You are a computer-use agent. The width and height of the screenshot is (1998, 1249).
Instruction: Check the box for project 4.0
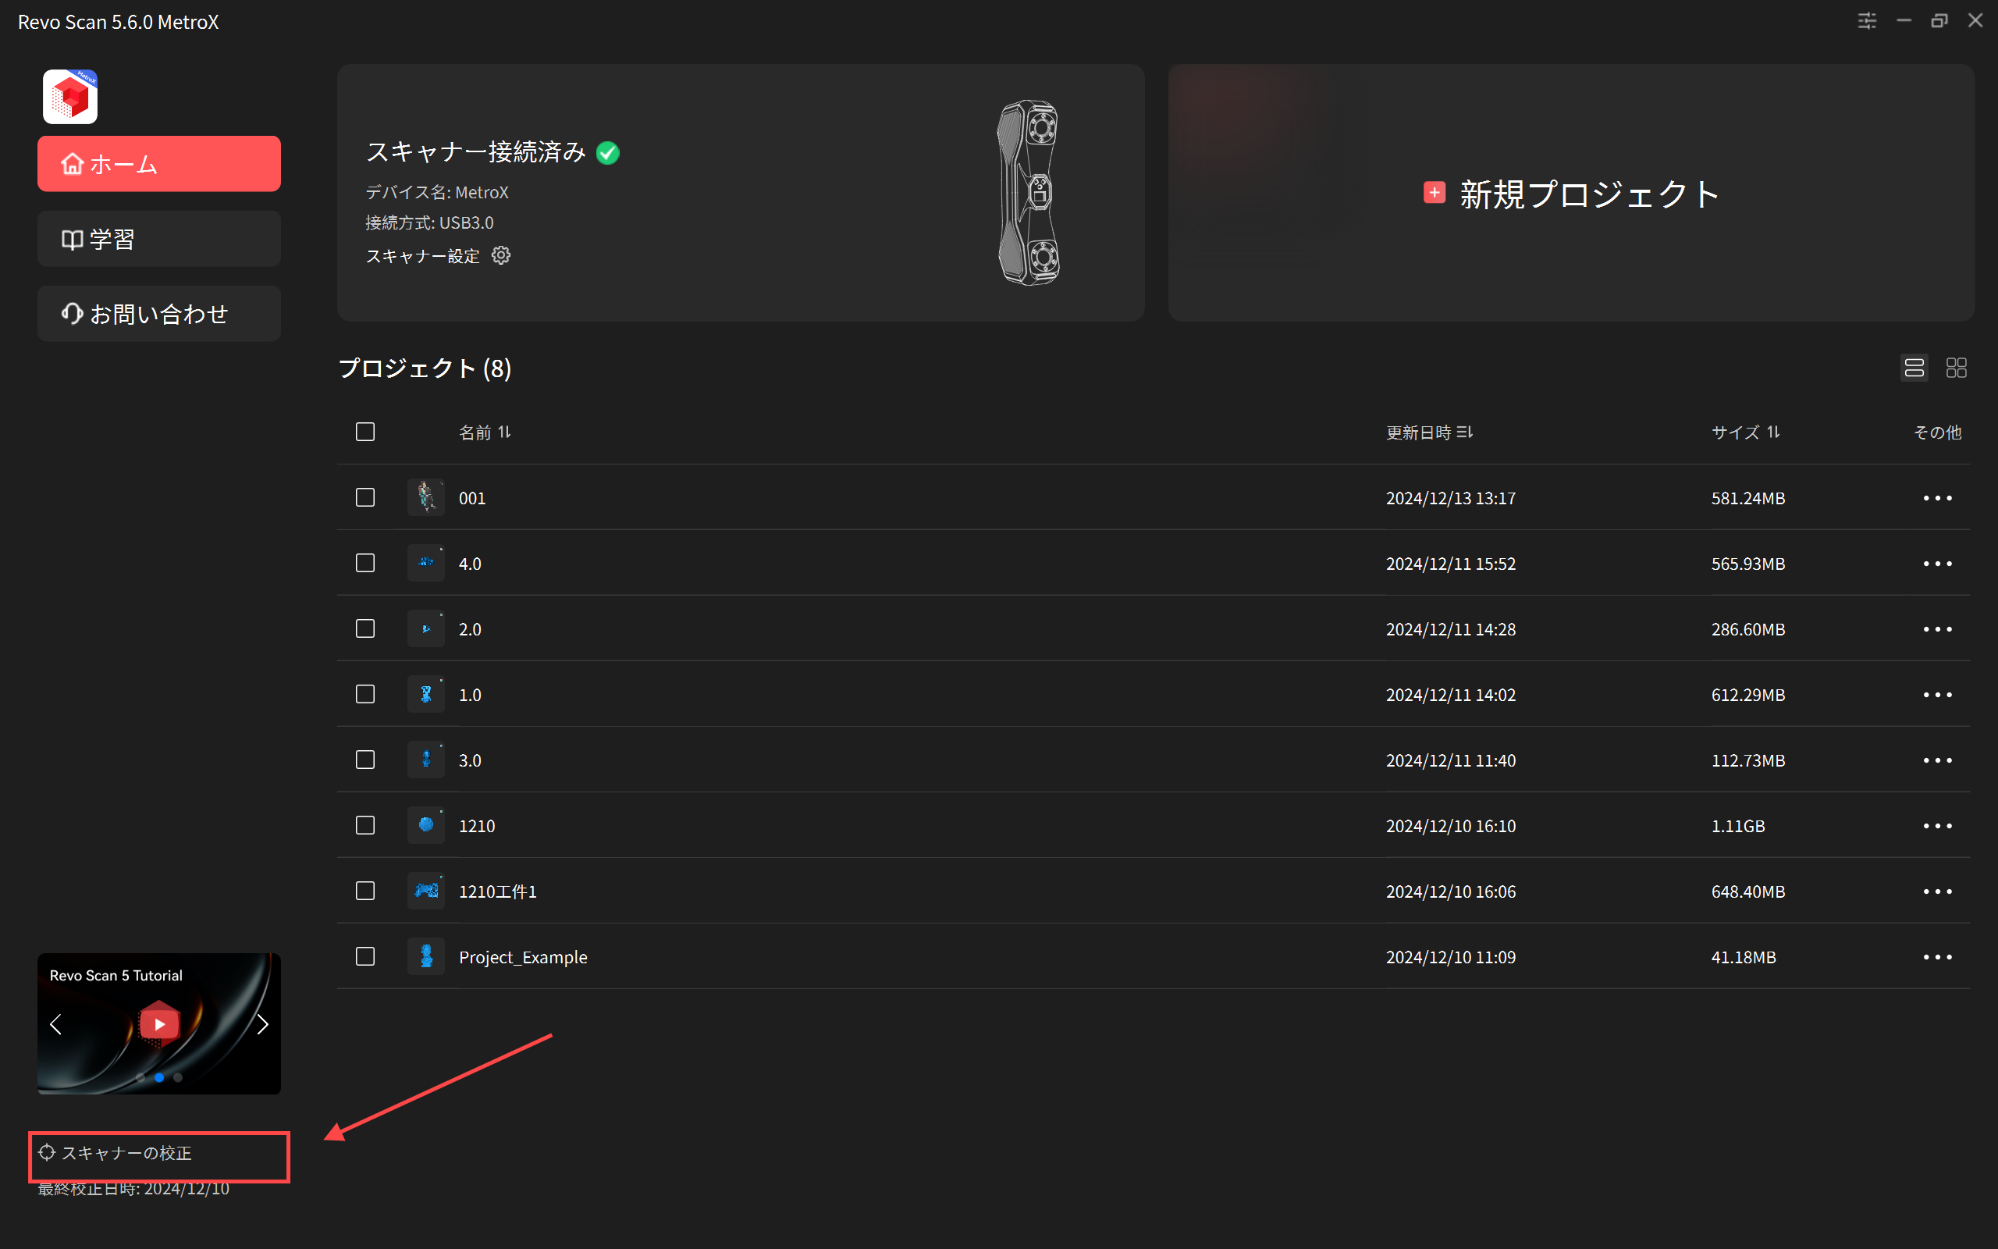tap(365, 564)
